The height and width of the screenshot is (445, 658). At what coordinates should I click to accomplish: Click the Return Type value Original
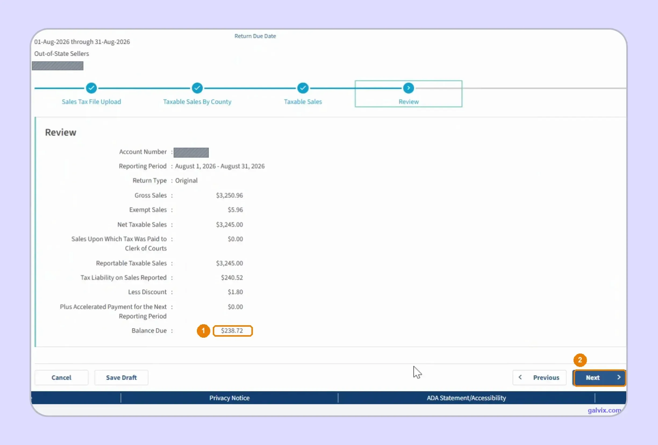click(186, 181)
